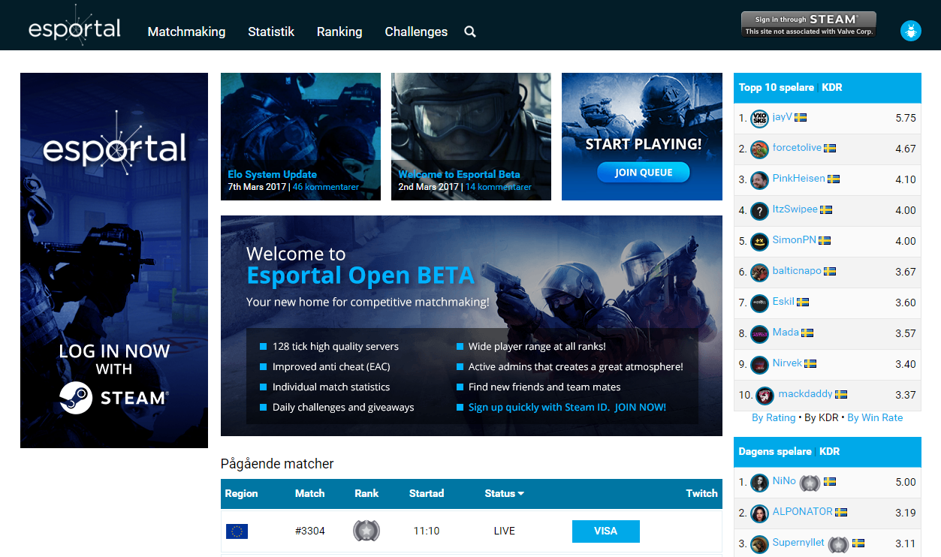Click the rank badge next to NiNo
Image resolution: width=941 pixels, height=557 pixels.
tap(810, 483)
